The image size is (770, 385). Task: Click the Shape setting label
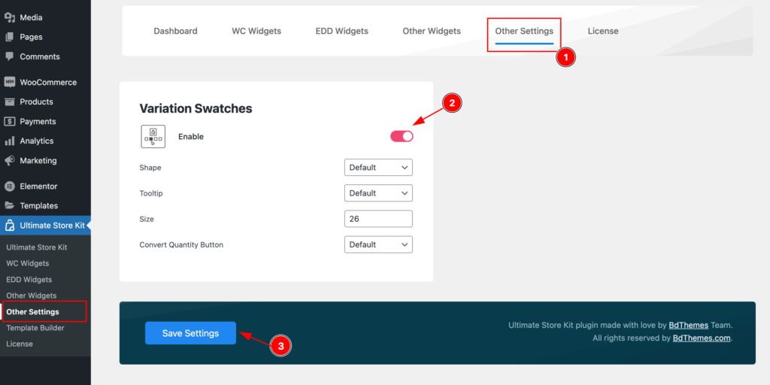[150, 168]
